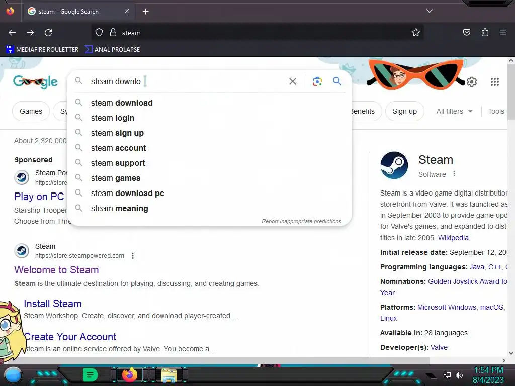Follow the C++ programming language link
Viewport: 515px width, 386px height.
pos(495,267)
